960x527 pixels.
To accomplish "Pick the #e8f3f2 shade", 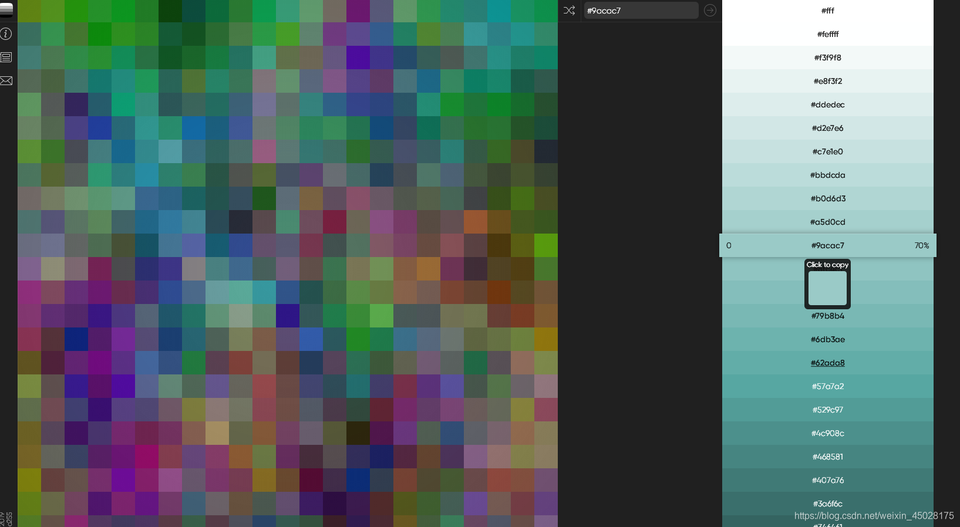I will coord(828,81).
